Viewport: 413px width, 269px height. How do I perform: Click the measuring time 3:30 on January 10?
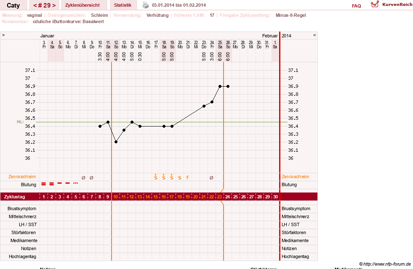tap(100, 56)
